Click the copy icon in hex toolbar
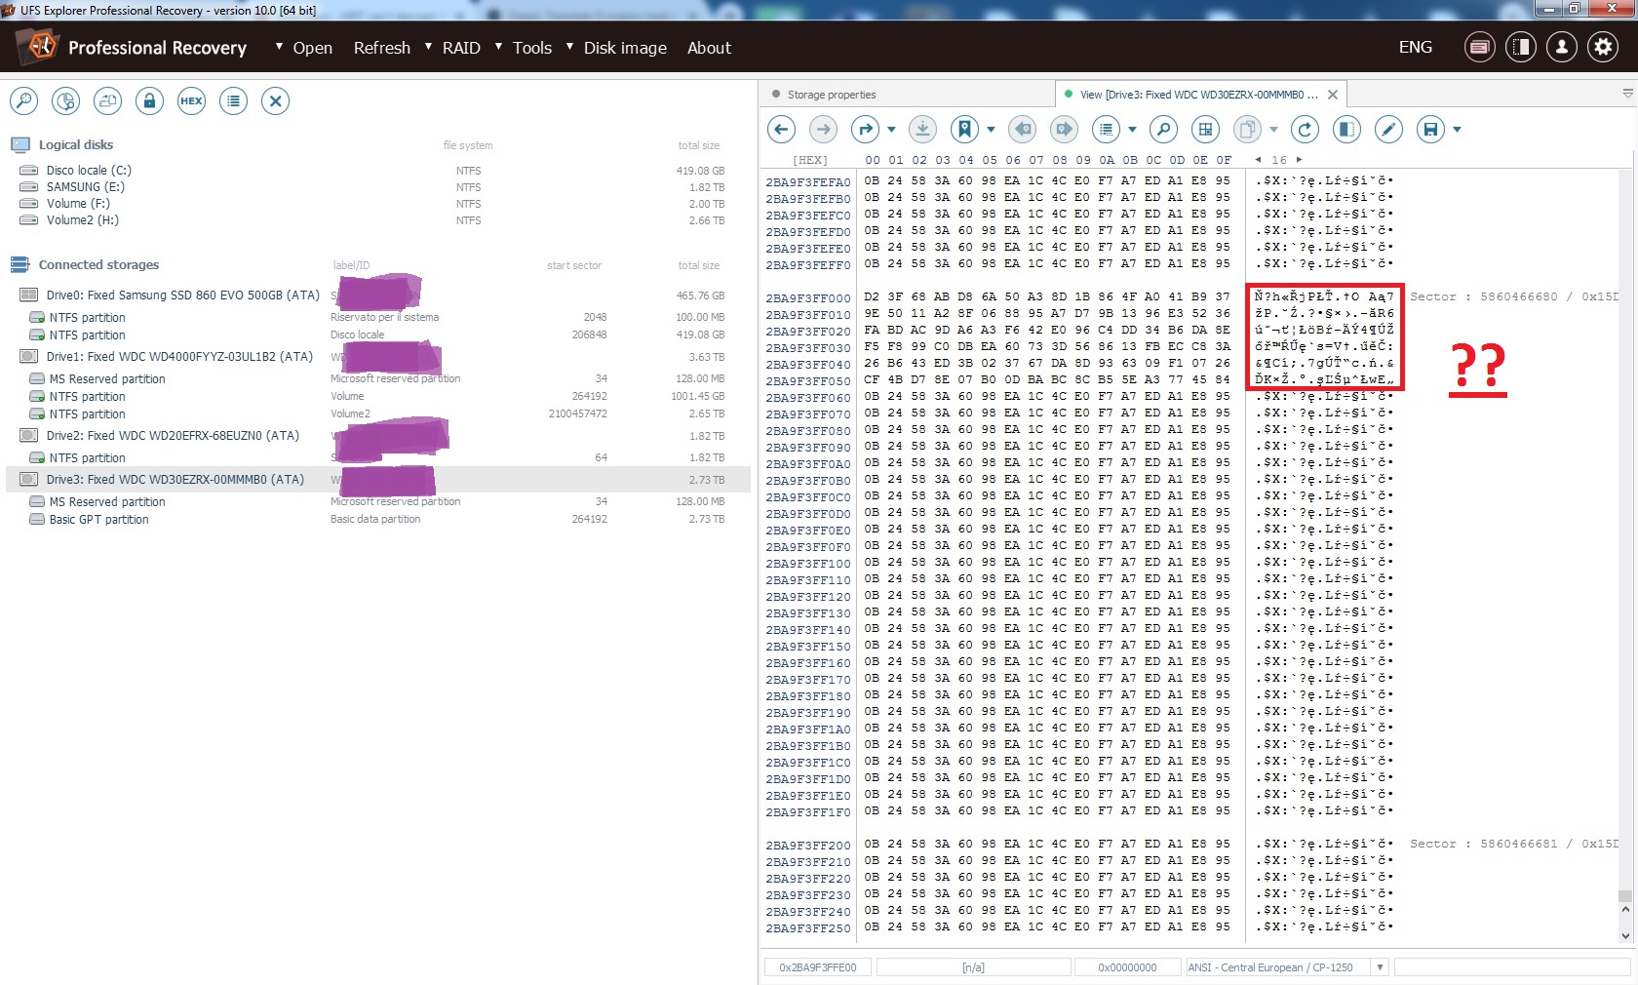The image size is (1638, 985). (1247, 129)
